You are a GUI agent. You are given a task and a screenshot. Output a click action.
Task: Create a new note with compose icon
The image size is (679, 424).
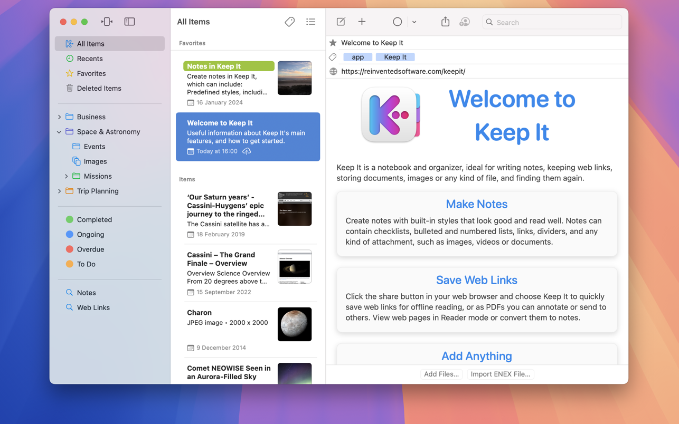click(x=341, y=22)
